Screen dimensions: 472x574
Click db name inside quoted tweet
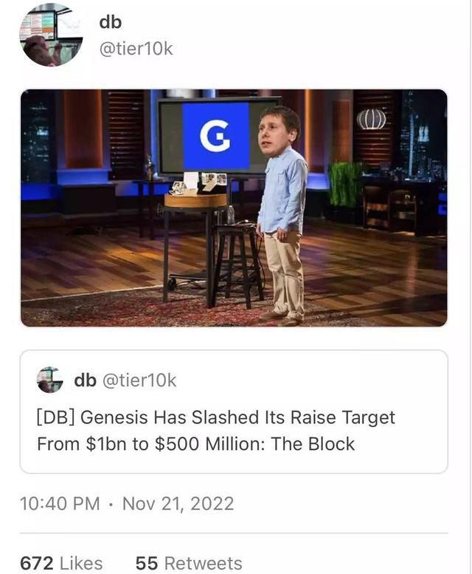[x=85, y=380]
